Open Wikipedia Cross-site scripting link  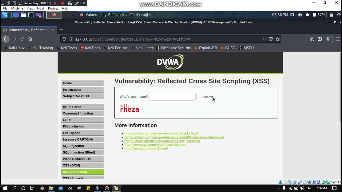tap(162, 141)
